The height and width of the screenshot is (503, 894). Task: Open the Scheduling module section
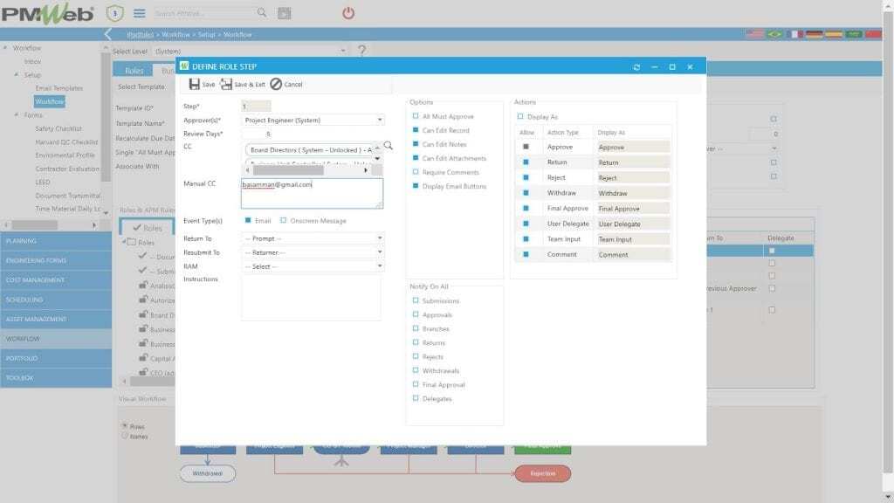coord(56,300)
